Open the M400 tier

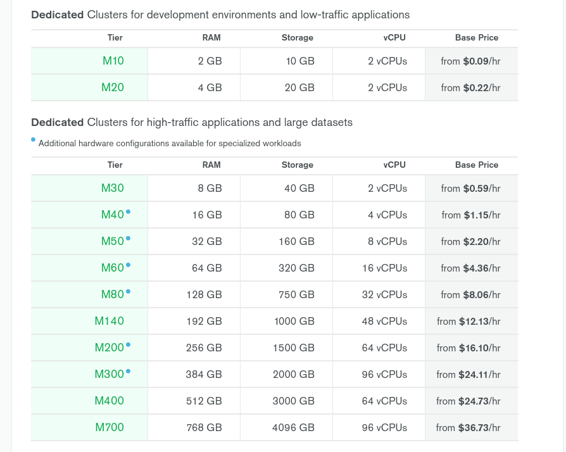pos(110,401)
